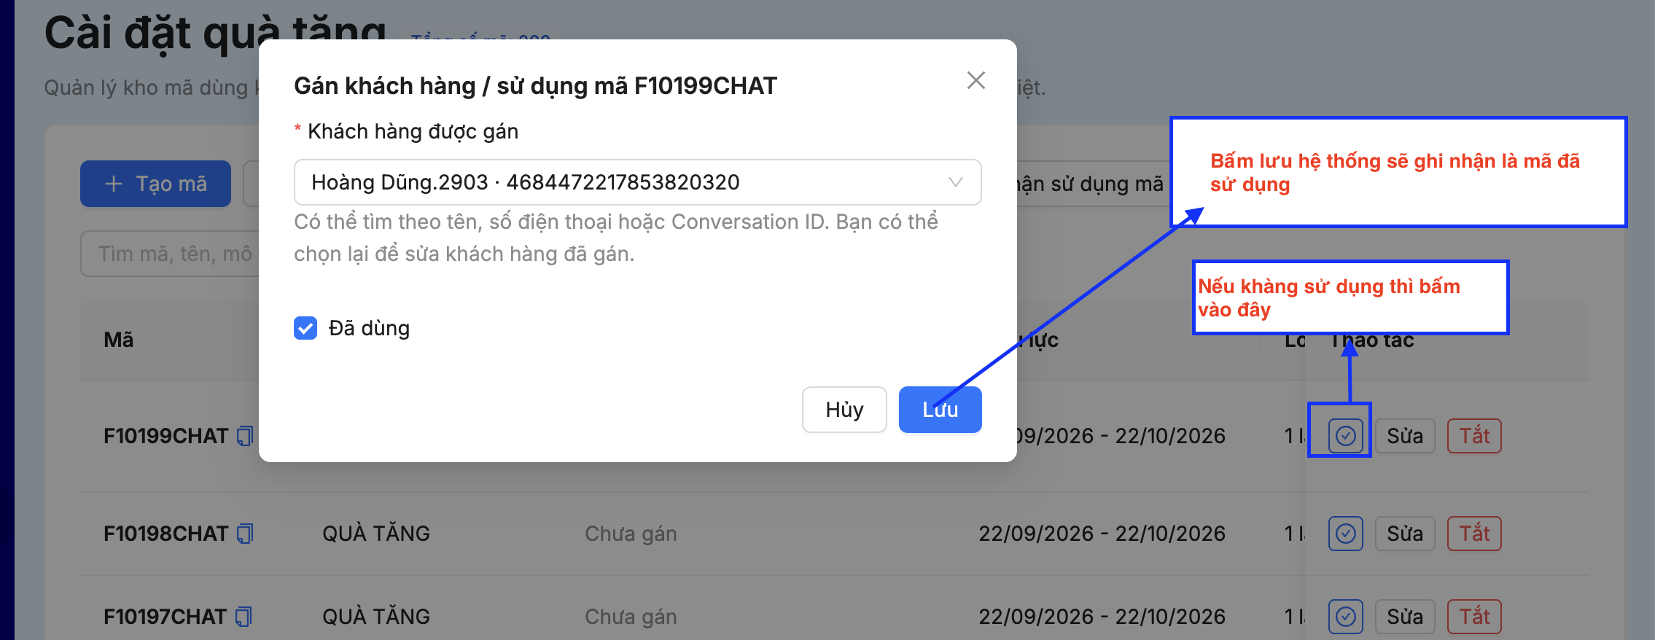
Task: Edit F10197CHAT with its Sửa button
Action: click(x=1405, y=617)
